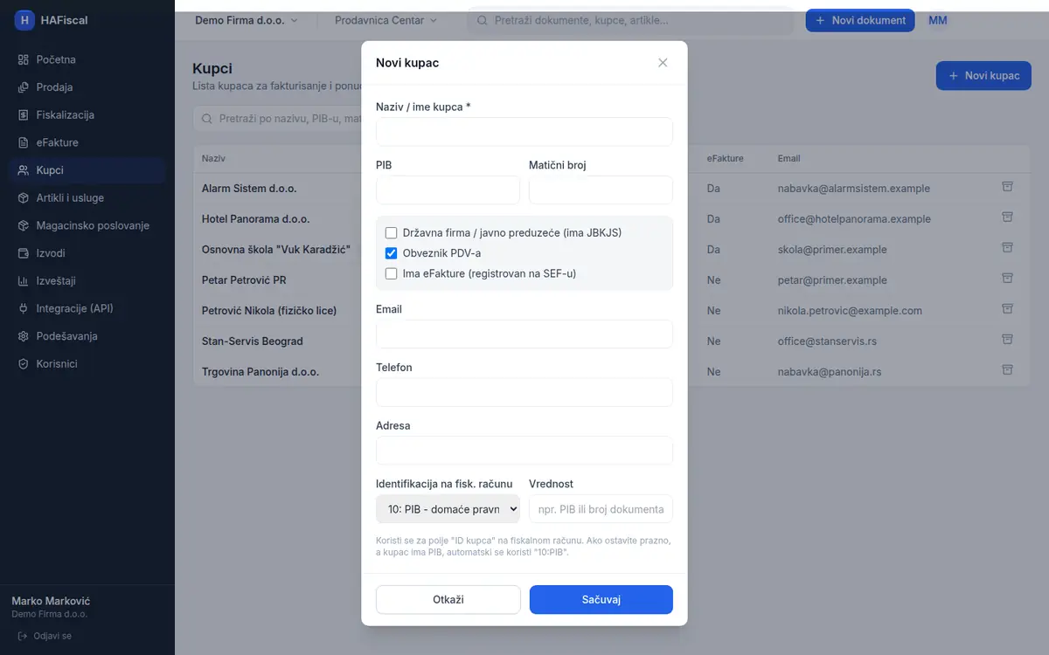The width and height of the screenshot is (1049, 655).
Task: Close the Novi kupac dialog
Action: (663, 63)
